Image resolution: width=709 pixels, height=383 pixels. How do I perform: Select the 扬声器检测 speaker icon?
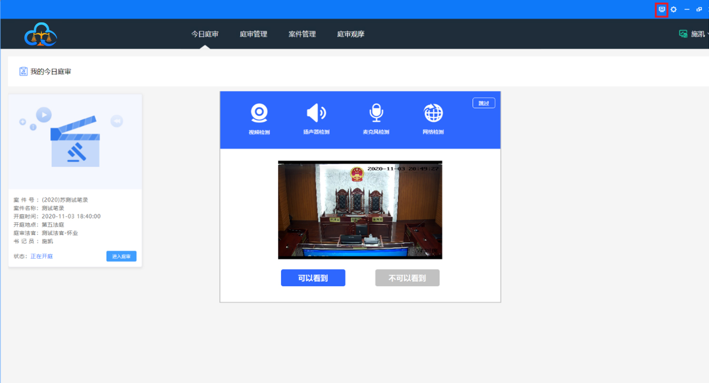pos(316,114)
